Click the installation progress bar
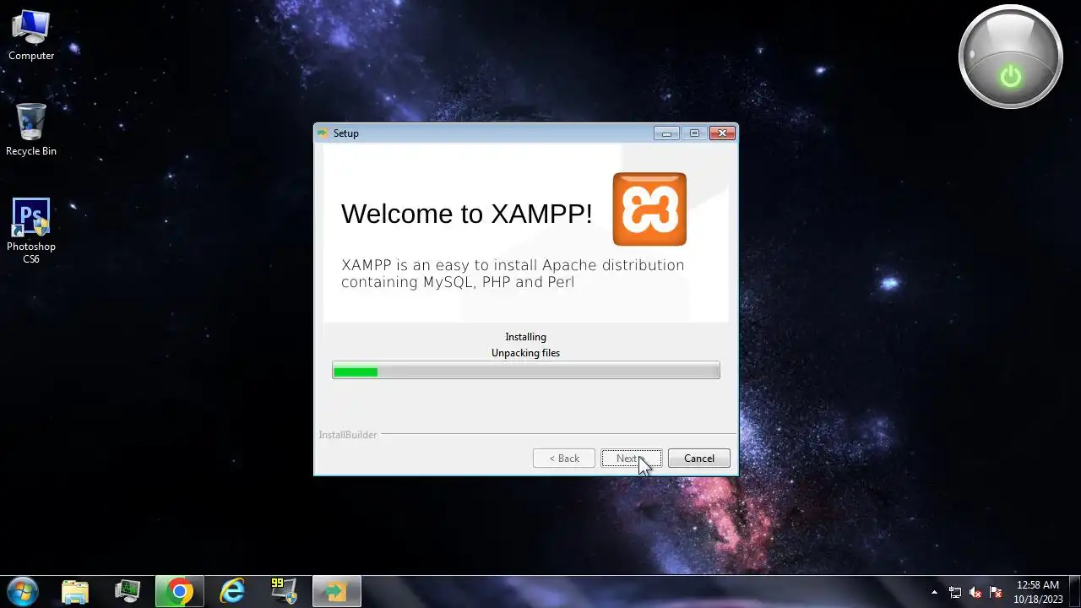The image size is (1081, 608). [525, 371]
